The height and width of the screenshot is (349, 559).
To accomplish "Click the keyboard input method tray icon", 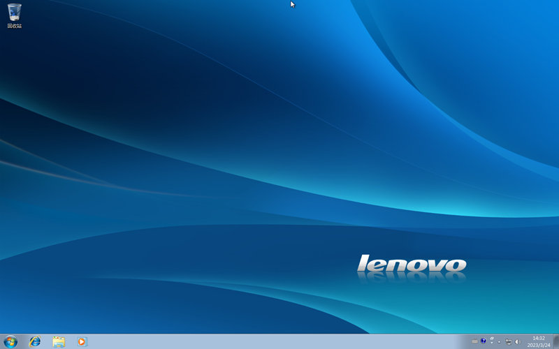I will (475, 341).
